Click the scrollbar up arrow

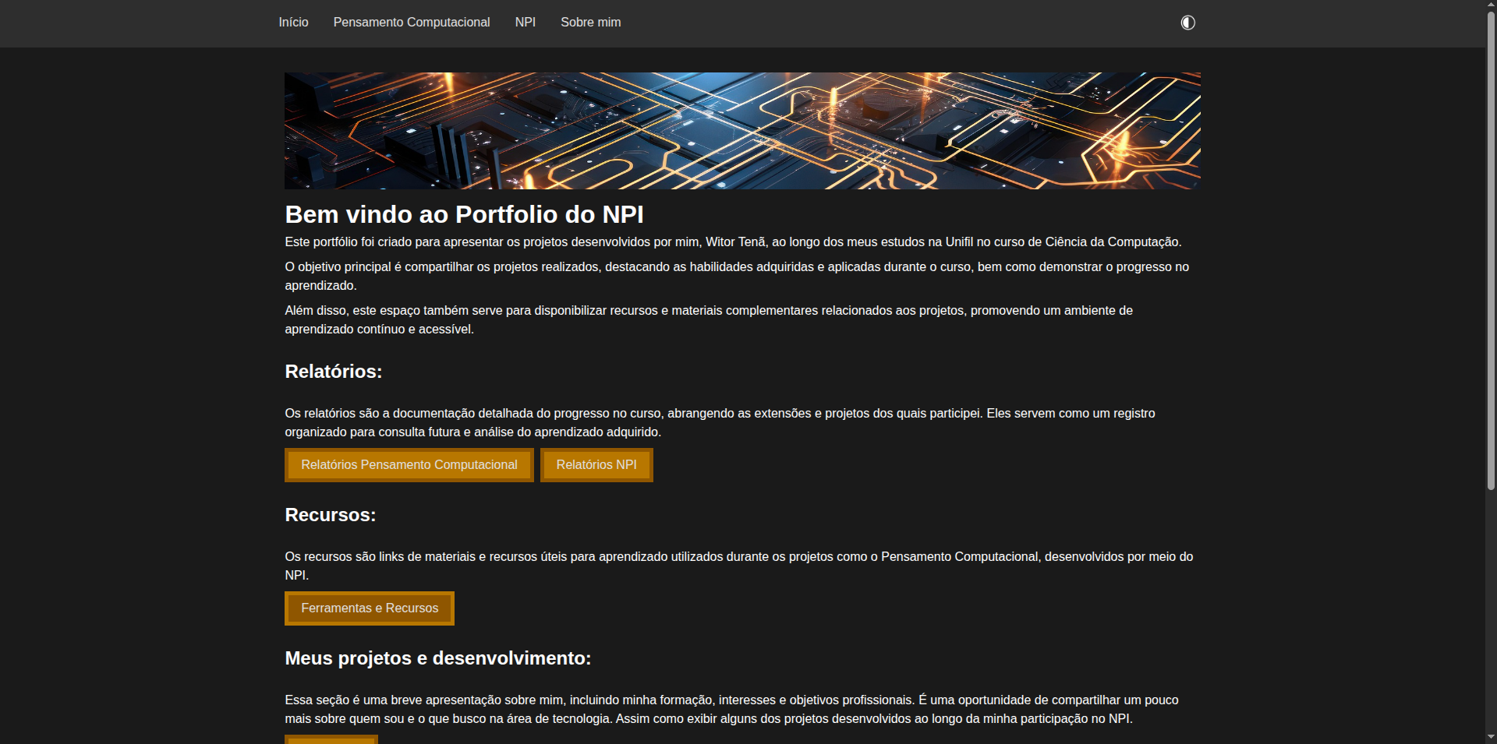1491,5
